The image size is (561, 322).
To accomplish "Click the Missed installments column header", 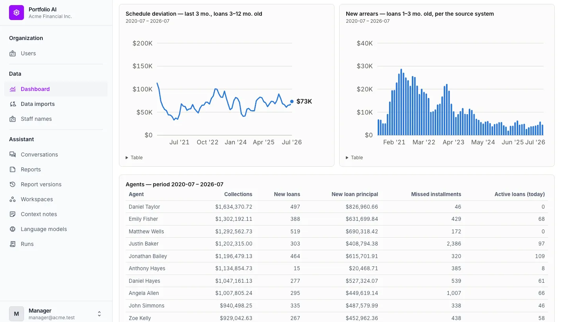I will pyautogui.click(x=436, y=194).
